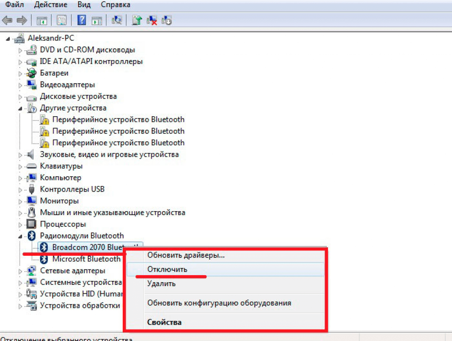
Task: Click the Устройства обработки imaging device icon
Action: (31, 306)
